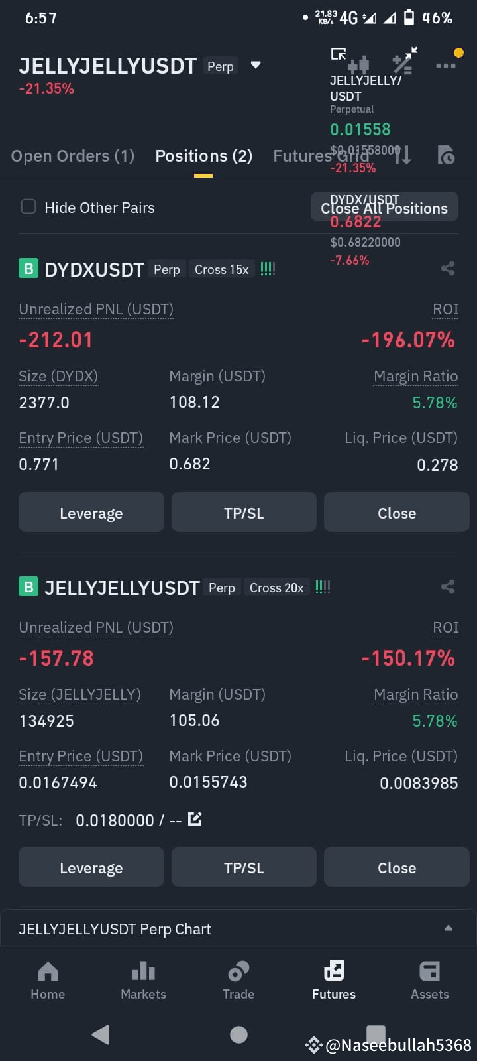477x1061 pixels.
Task: Open Assets in bottom navigation
Action: 429,980
